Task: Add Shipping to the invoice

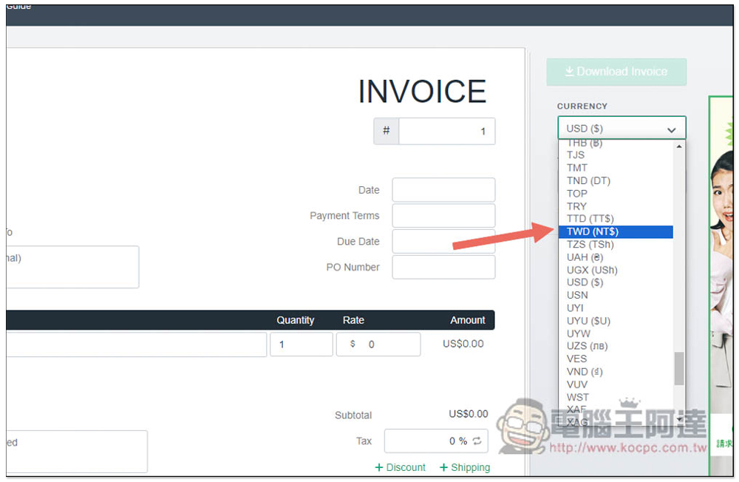Action: [465, 467]
